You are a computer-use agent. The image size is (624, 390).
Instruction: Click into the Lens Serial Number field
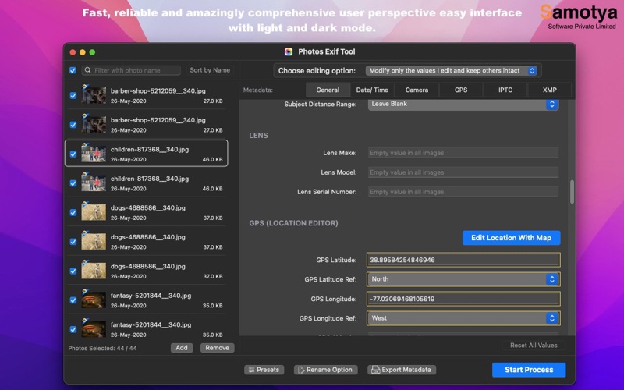[x=463, y=192]
